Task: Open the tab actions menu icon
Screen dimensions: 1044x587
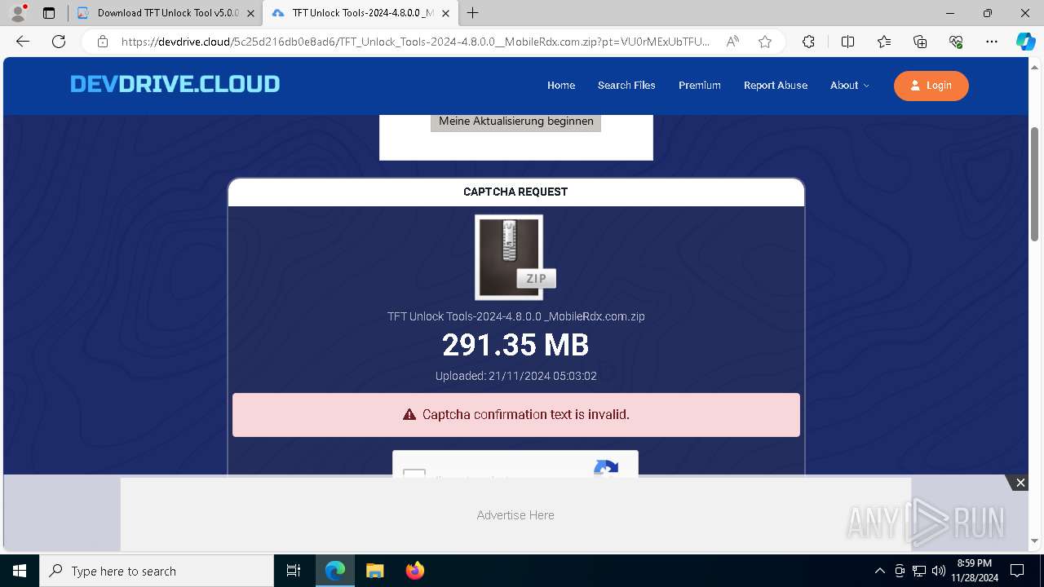Action: (49, 13)
